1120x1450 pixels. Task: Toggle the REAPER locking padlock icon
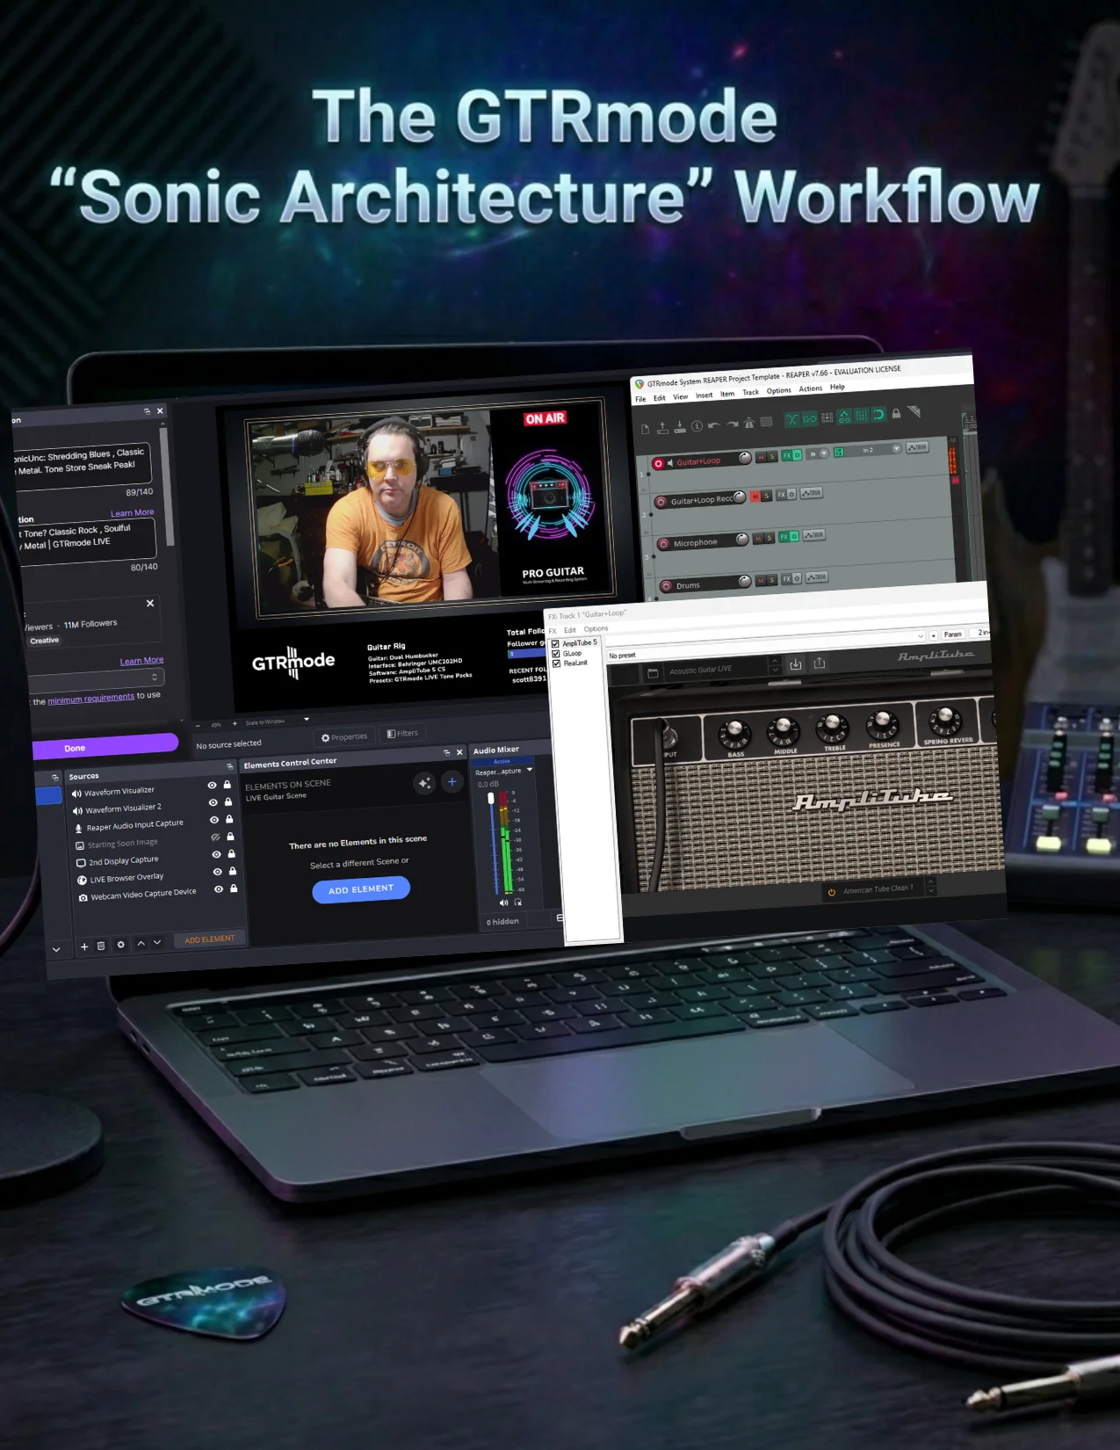896,413
